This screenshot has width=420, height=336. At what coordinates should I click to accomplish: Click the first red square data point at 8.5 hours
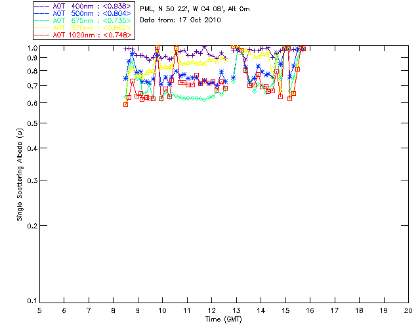(125, 104)
